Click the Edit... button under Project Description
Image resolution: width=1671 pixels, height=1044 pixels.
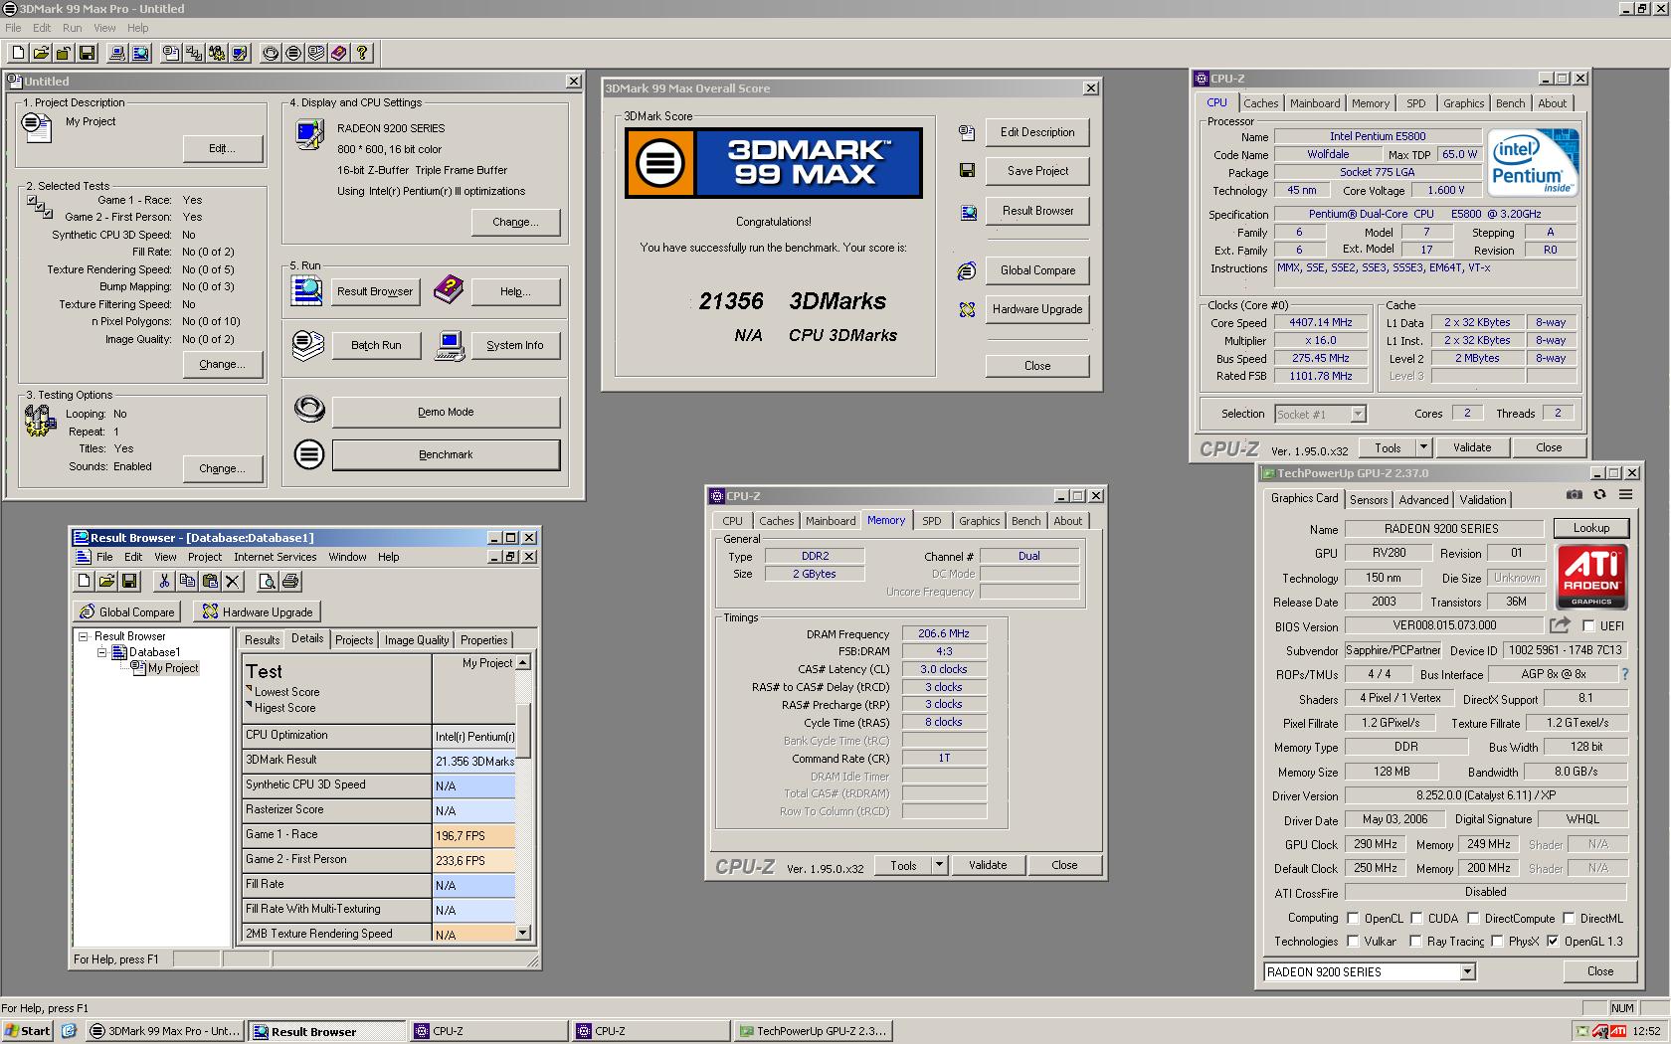223,148
